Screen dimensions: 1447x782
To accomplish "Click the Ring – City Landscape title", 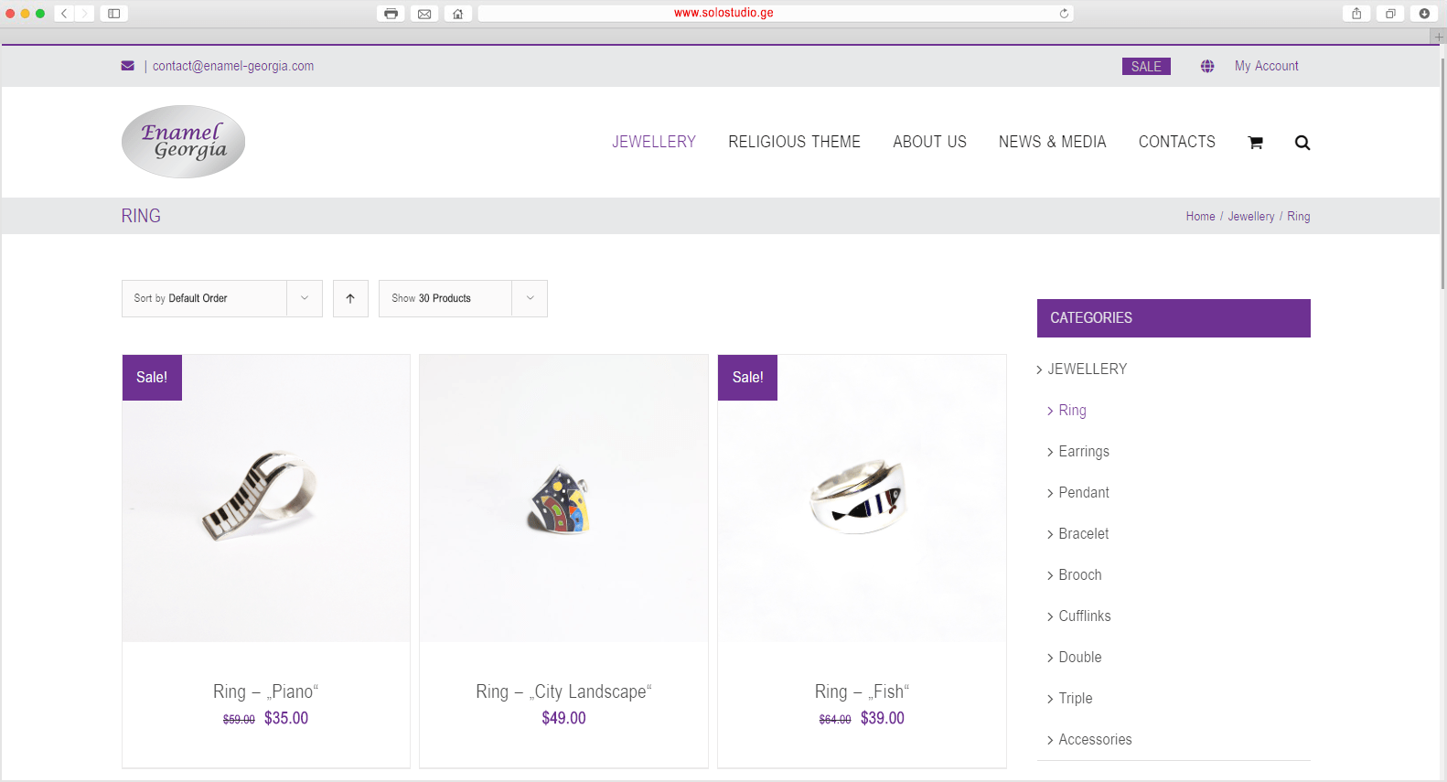I will pyautogui.click(x=563, y=691).
